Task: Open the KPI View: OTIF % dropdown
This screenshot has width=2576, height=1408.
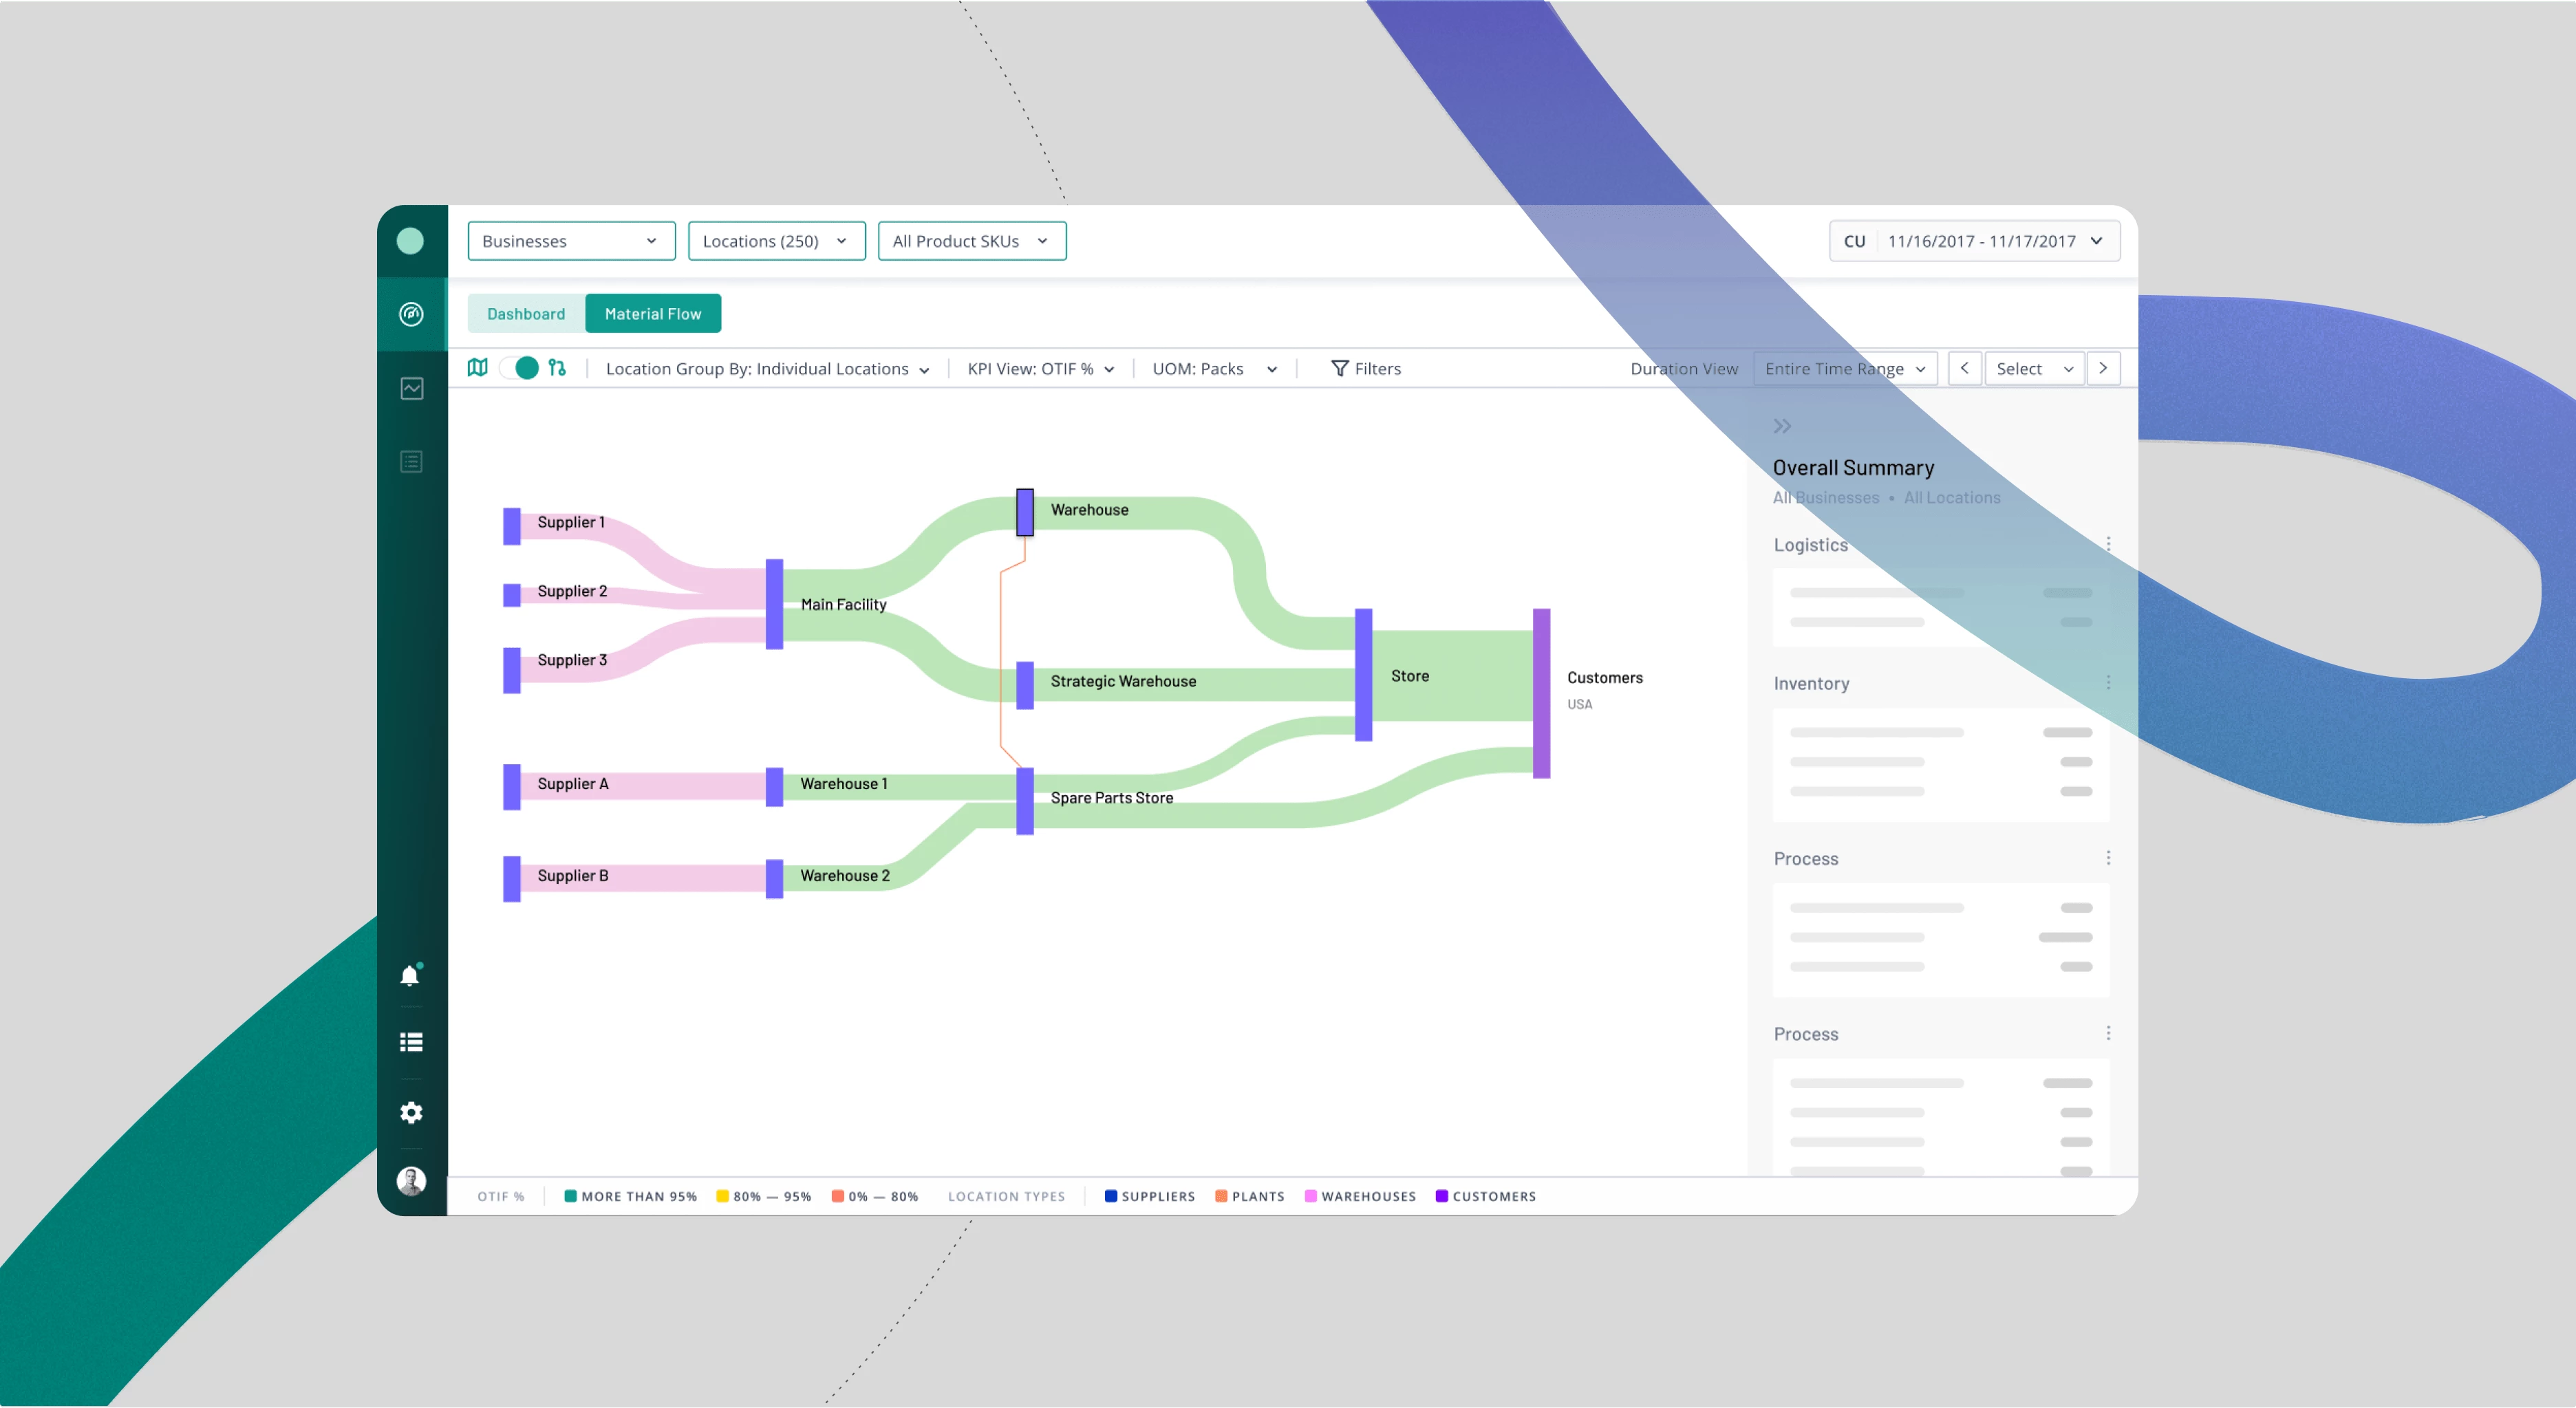Action: pyautogui.click(x=1040, y=369)
